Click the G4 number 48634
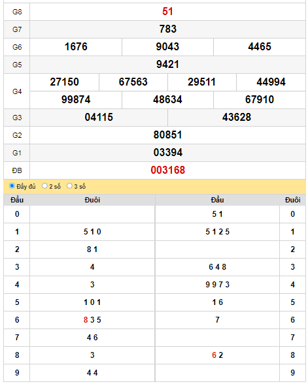Screen dimensions: 308x384 (167, 99)
